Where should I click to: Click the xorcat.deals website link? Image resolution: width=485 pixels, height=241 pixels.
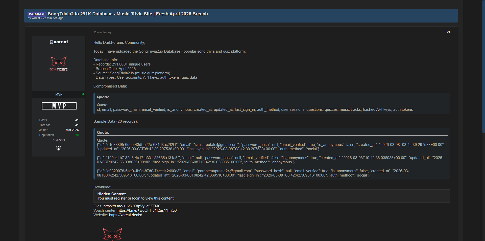[126, 215]
